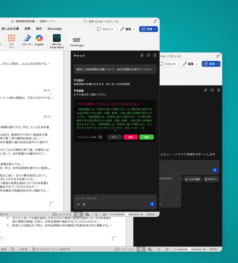238x263 pixels.
Task: Start a new chat with the pencil icon
Action: pos(142,55)
